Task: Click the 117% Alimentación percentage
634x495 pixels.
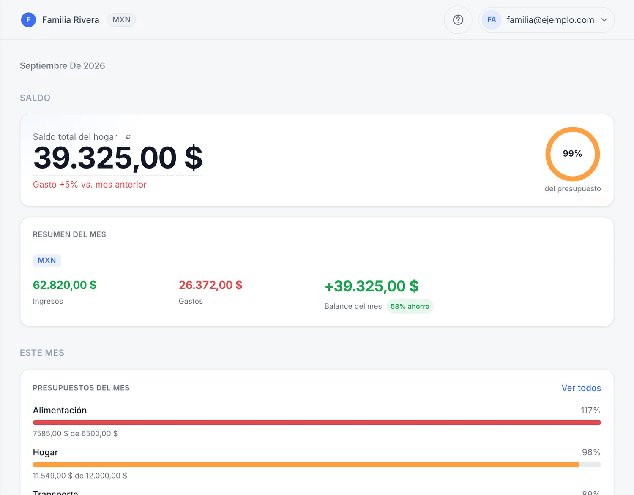Action: [590, 410]
